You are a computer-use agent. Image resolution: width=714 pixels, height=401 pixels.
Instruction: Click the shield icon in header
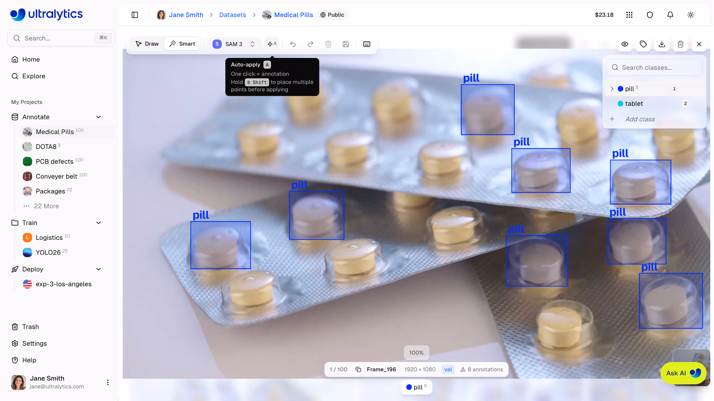pyautogui.click(x=650, y=15)
